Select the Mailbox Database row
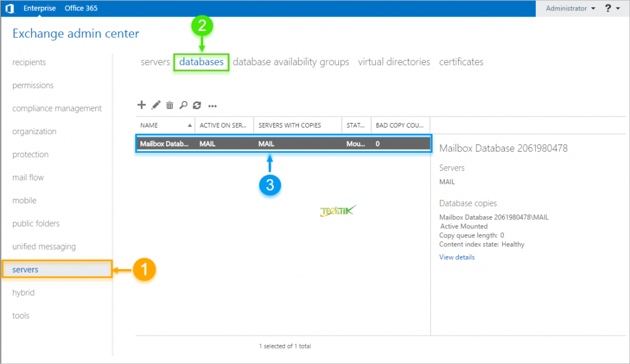630x364 pixels. (283, 144)
